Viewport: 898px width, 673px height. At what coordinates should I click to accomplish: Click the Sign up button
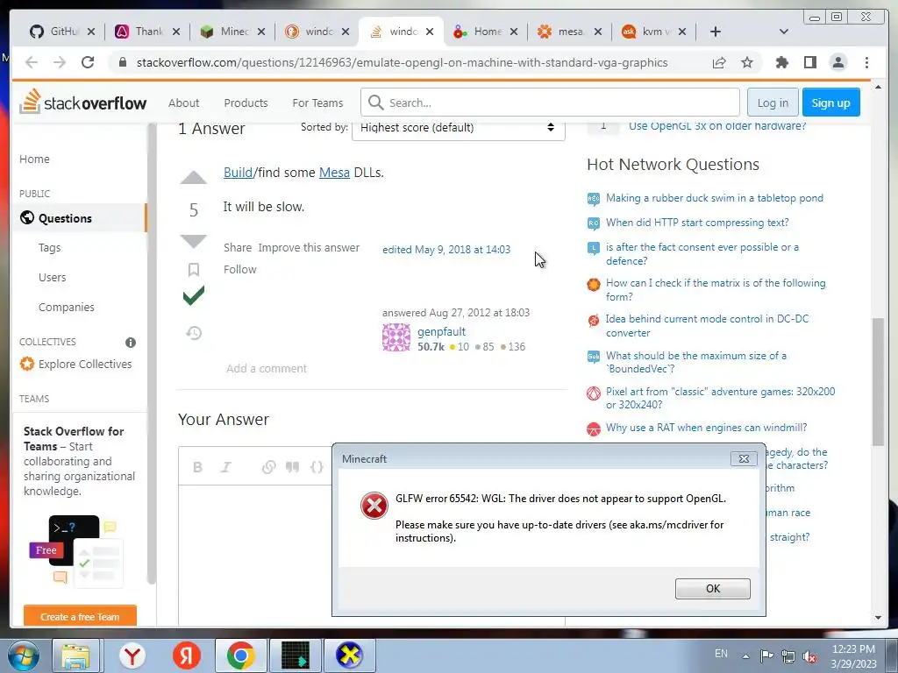point(831,103)
